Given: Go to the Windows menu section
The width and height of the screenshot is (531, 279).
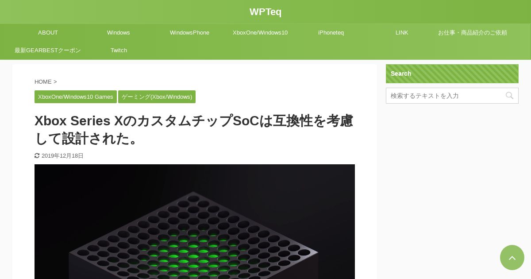Looking at the screenshot, I should point(119,32).
